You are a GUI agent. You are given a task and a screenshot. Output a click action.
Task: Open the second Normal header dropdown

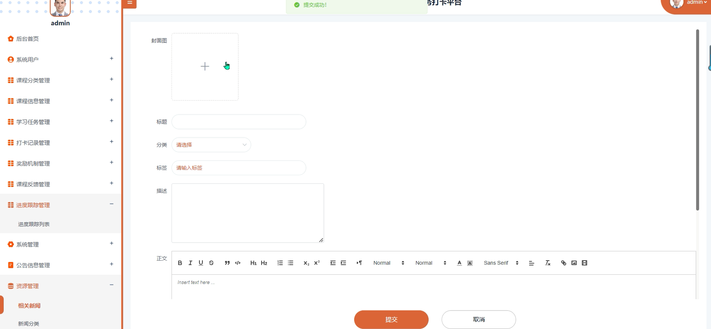(431, 263)
